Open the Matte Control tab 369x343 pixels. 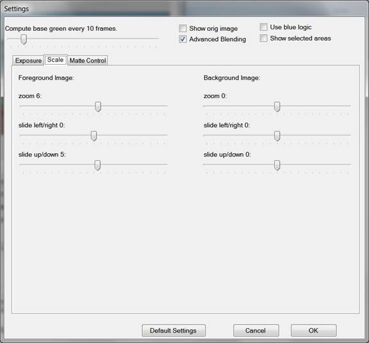tap(88, 60)
